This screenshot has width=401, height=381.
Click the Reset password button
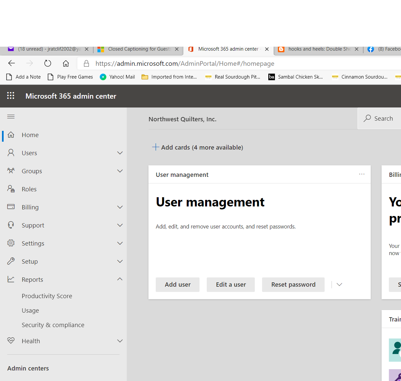click(293, 285)
